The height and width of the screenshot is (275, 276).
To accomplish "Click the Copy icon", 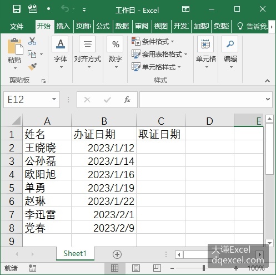I will pyautogui.click(x=32, y=54).
